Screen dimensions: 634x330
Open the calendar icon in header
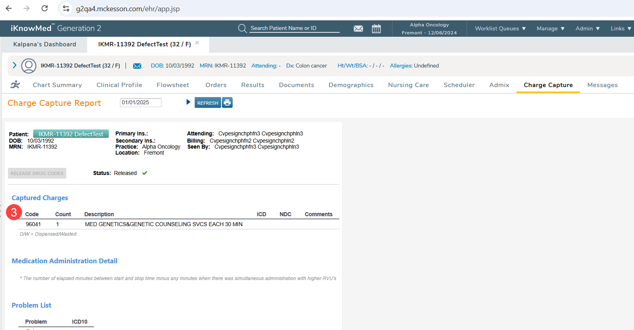point(376,29)
